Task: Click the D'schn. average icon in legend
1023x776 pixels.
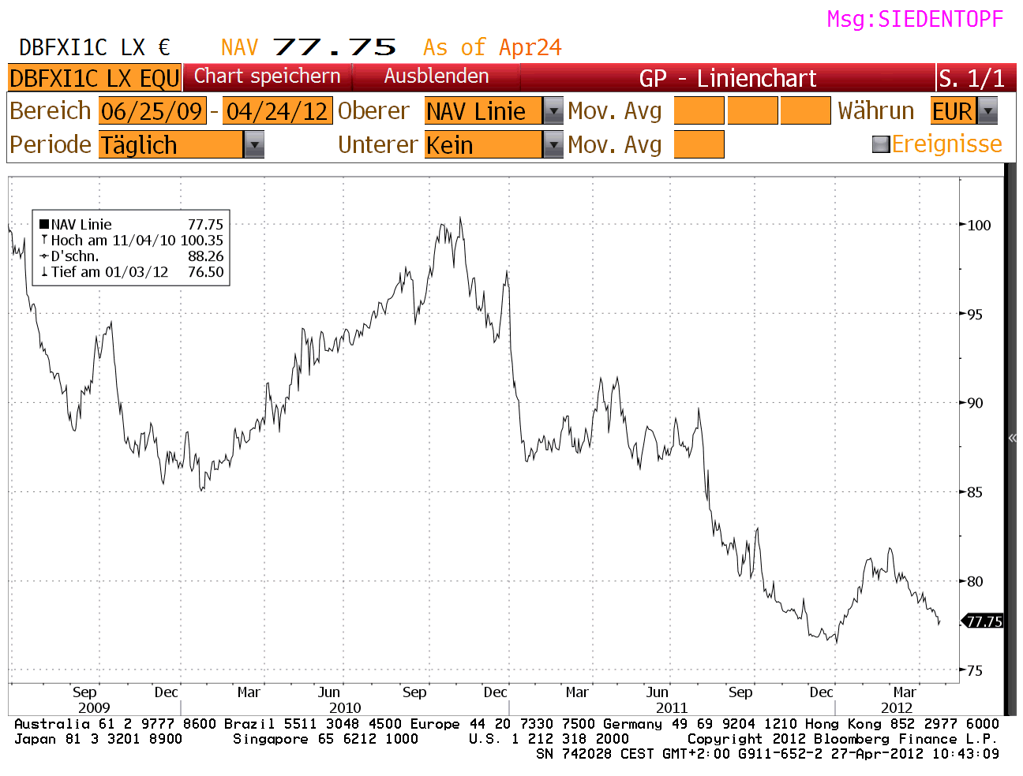Action: point(44,256)
